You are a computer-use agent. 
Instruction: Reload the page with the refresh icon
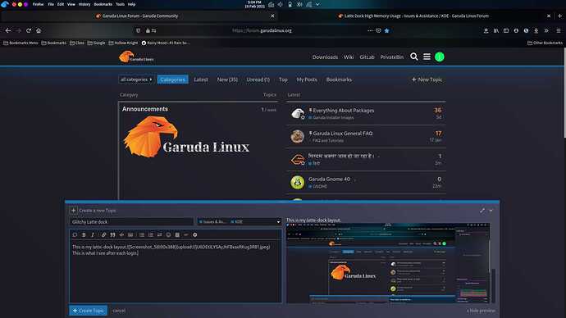(29, 30)
